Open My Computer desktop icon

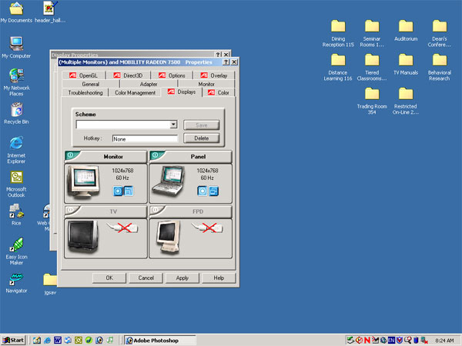(x=16, y=47)
